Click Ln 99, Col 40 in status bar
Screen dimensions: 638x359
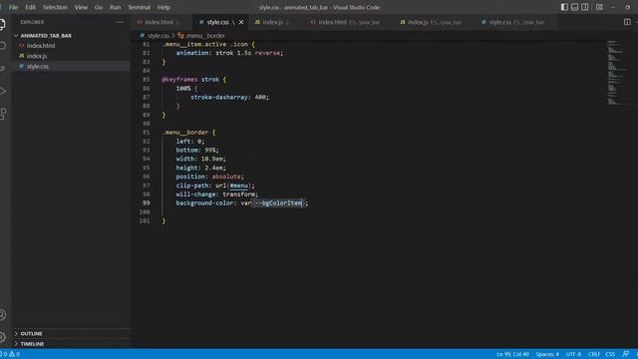pos(512,354)
